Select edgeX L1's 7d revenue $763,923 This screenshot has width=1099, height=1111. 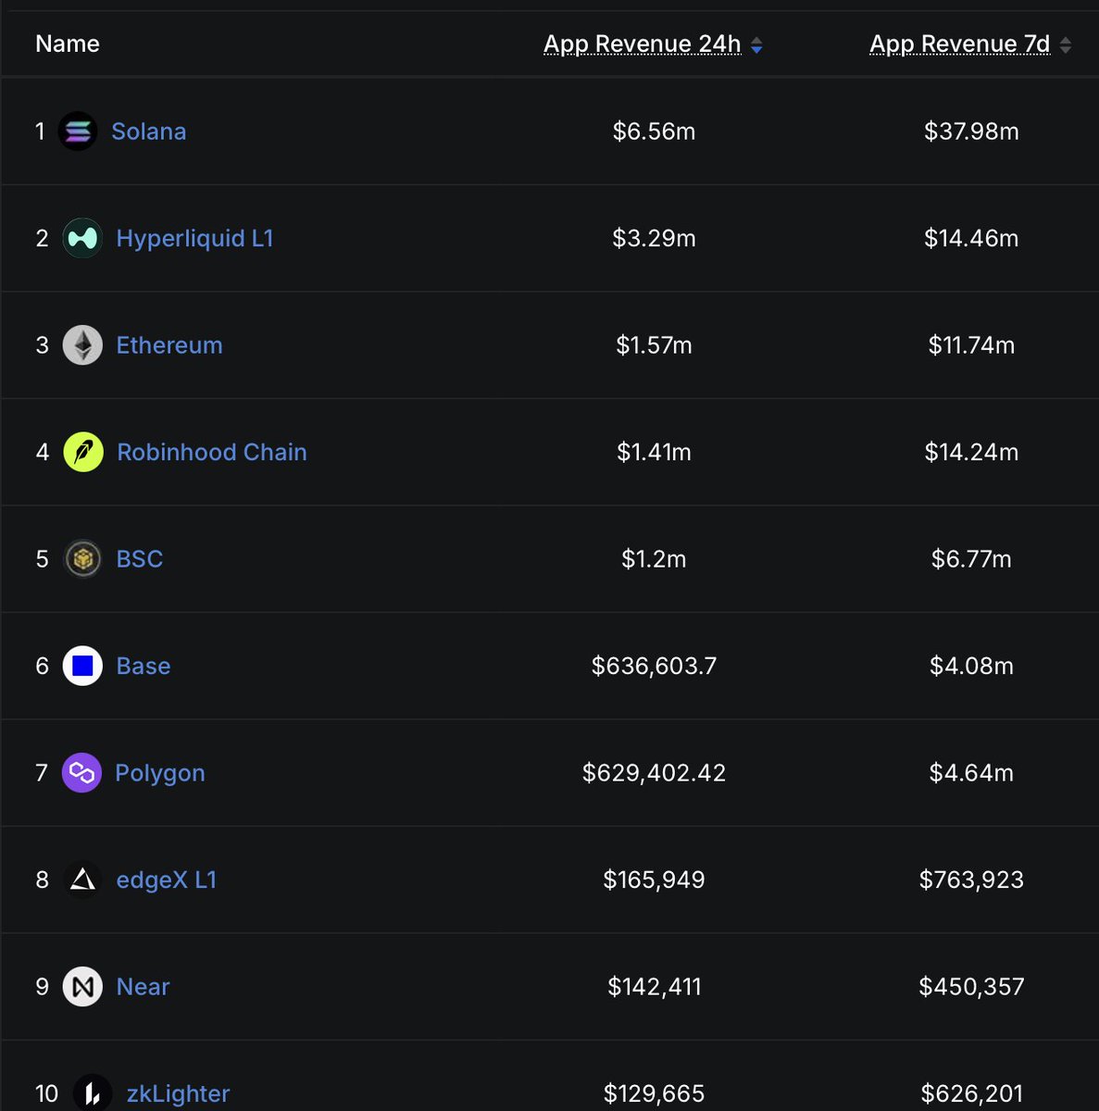pyautogui.click(x=971, y=880)
